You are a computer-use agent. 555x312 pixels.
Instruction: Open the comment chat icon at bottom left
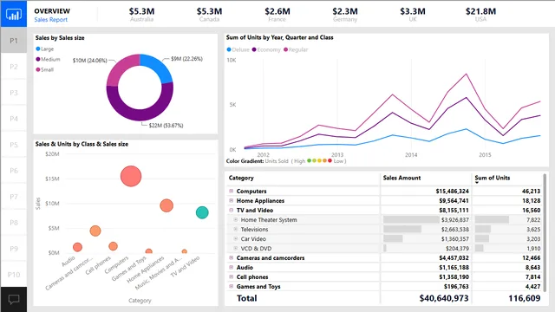[14, 299]
